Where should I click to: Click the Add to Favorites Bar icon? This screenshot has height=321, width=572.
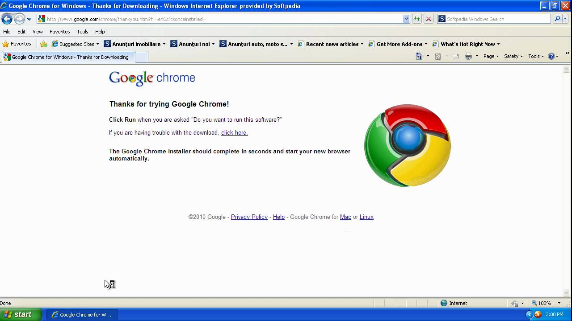tap(44, 44)
